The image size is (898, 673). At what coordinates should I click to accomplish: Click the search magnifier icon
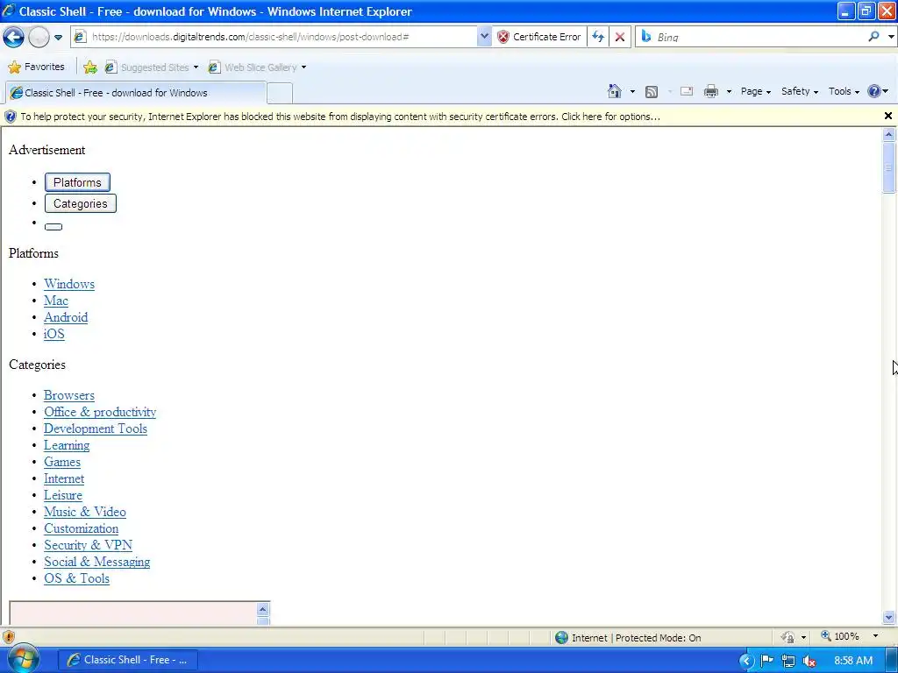(x=873, y=37)
